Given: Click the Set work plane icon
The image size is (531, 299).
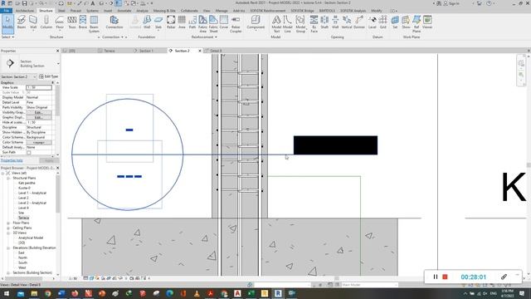Looking at the screenshot, I should pyautogui.click(x=395, y=22).
